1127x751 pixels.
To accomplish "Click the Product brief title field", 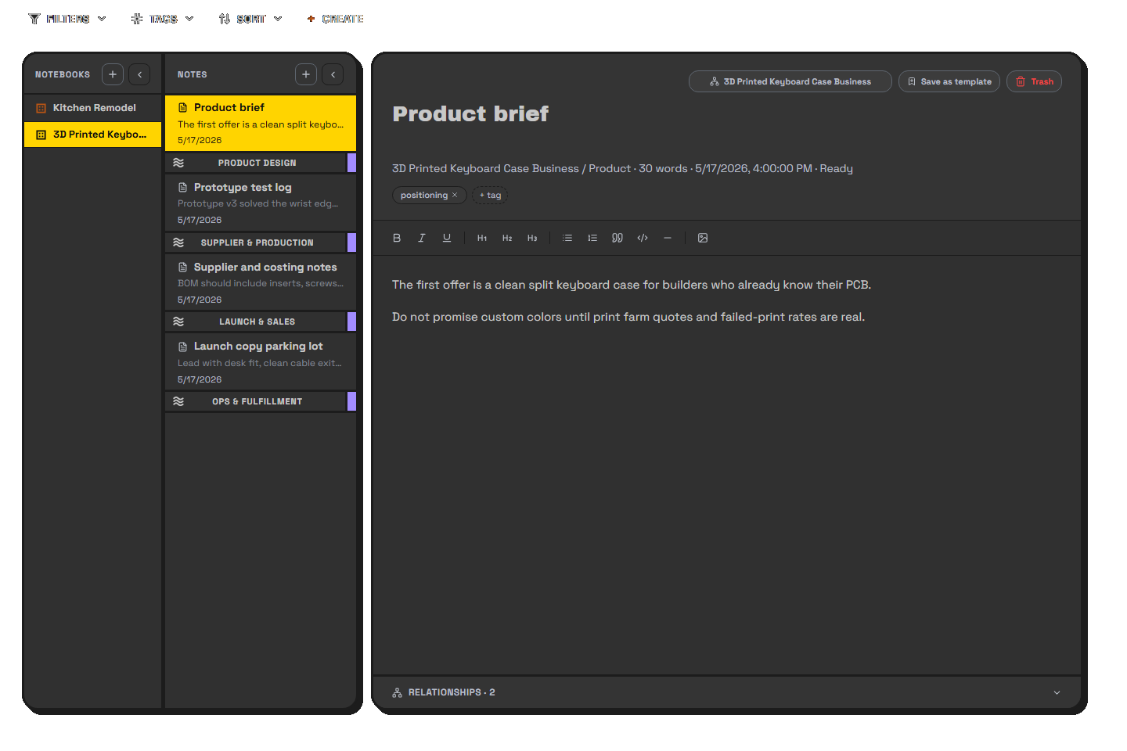I will [470, 114].
